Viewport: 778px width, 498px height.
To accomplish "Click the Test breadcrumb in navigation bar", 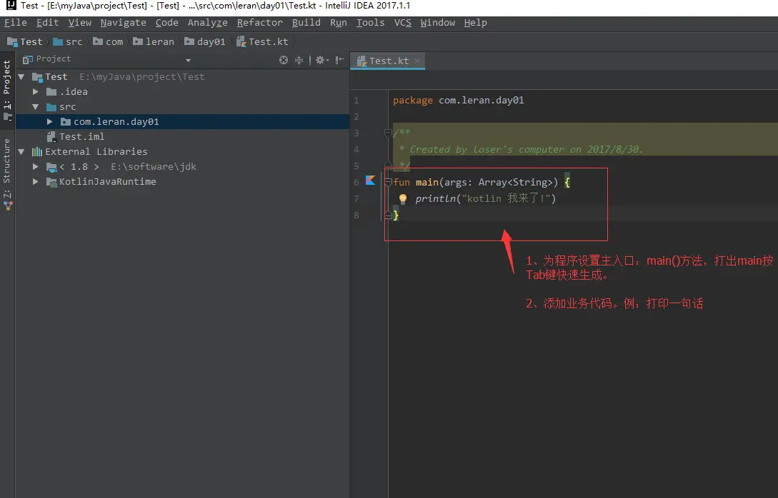I will 25,42.
